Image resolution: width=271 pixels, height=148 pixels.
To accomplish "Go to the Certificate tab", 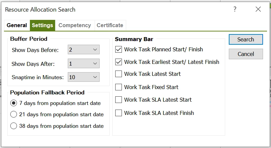I will point(110,25).
